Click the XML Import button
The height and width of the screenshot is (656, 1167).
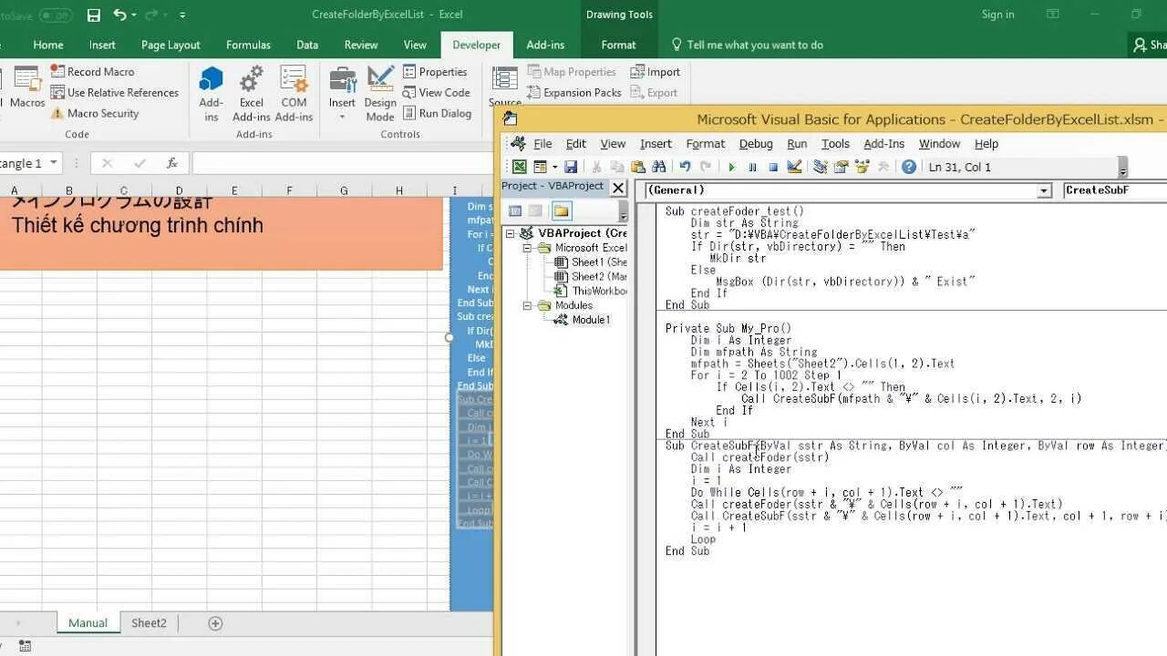click(656, 71)
